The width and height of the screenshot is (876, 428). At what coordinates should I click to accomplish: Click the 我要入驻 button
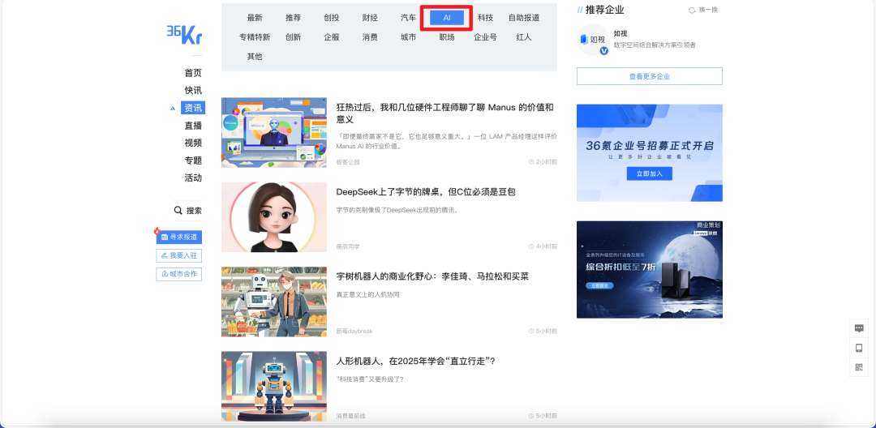point(178,255)
